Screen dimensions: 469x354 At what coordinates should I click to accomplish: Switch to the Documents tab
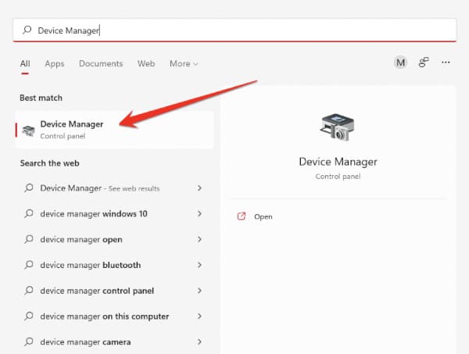click(x=101, y=63)
